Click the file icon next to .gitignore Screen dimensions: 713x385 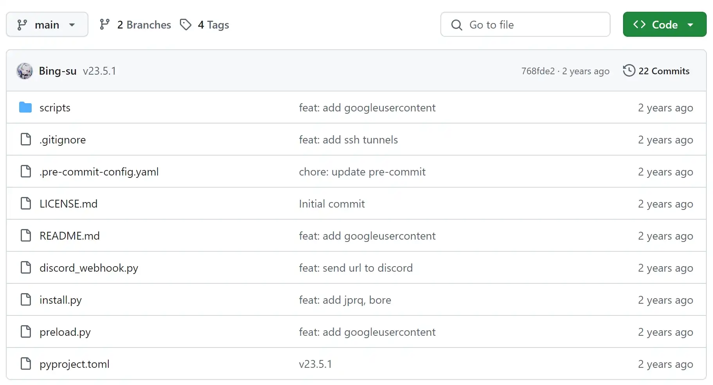point(26,140)
